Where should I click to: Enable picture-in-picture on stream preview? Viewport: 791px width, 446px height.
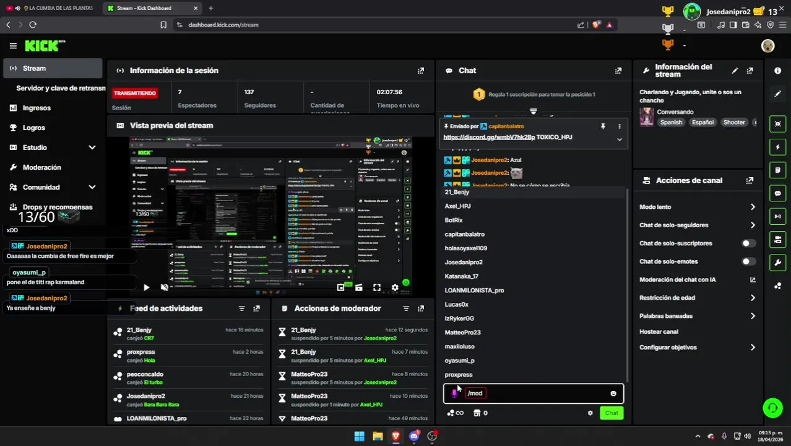coord(340,287)
